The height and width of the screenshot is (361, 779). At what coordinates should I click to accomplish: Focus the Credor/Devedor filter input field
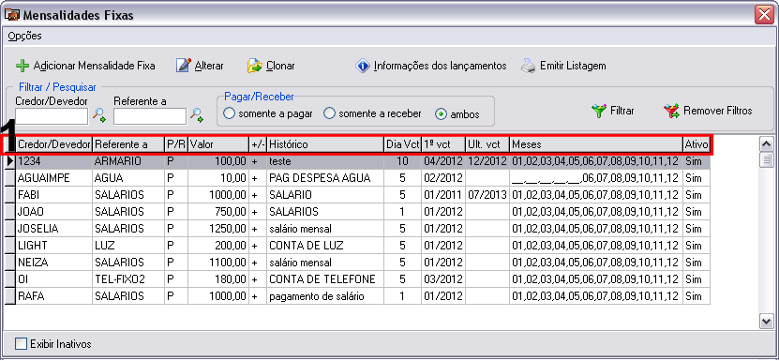(x=52, y=116)
